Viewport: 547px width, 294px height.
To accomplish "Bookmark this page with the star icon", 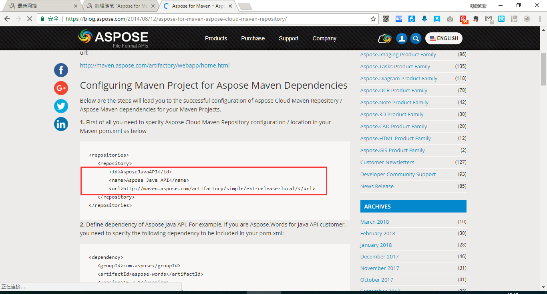I will [373, 19].
